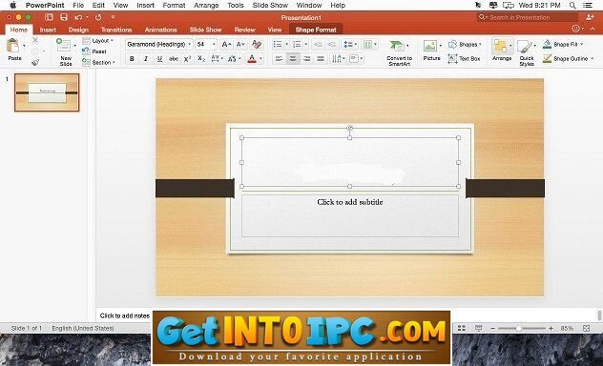The image size is (603, 366).
Task: Center align the text
Action: click(x=293, y=59)
